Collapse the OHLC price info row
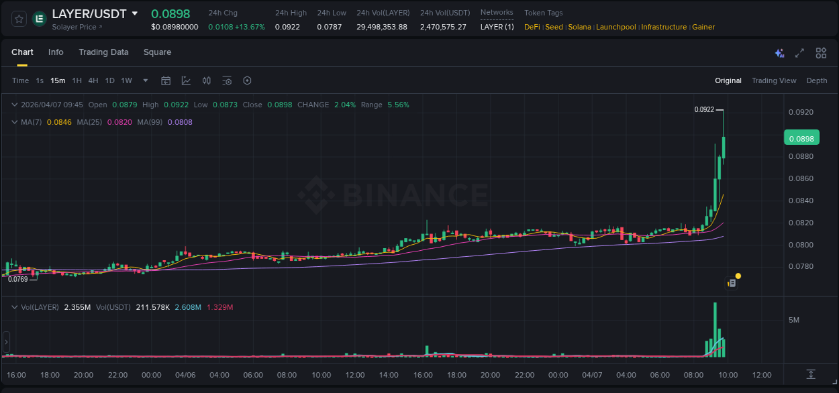Viewport: 839px width, 393px height. [14, 105]
